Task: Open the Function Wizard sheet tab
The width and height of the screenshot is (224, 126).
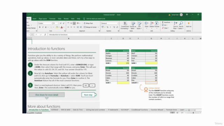Action: (157, 110)
